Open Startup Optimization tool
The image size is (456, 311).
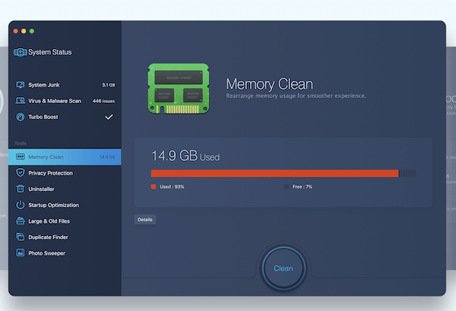[x=65, y=205]
